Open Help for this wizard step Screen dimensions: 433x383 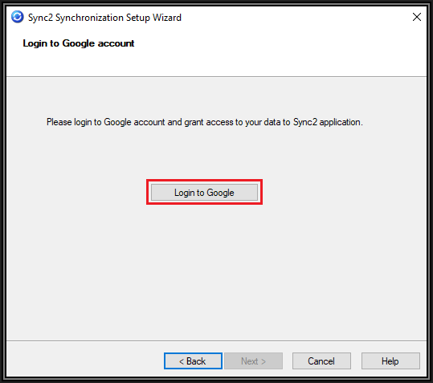point(390,361)
